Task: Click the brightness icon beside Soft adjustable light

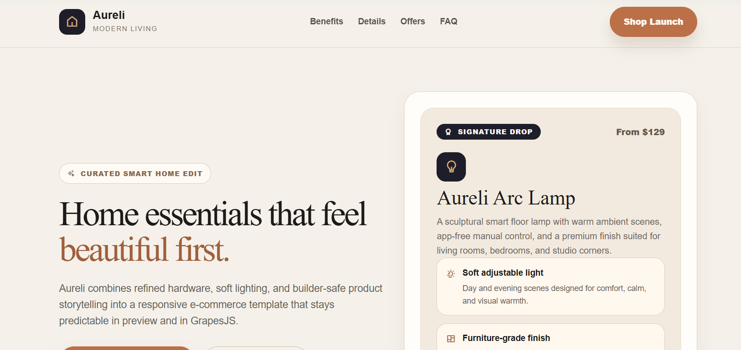Action: coord(450,273)
